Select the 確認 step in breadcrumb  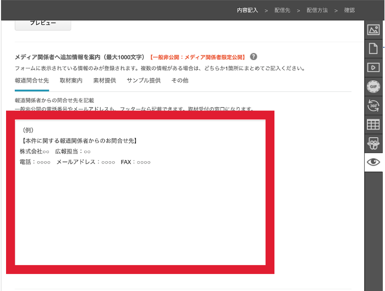pyautogui.click(x=349, y=10)
